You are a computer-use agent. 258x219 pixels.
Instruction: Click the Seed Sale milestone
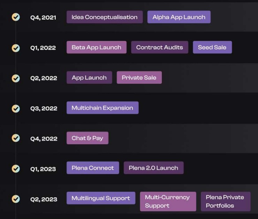pos(212,48)
